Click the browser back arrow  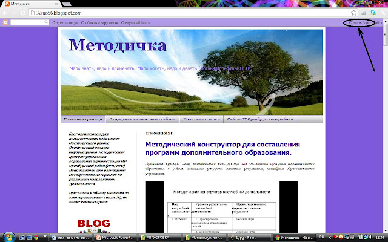(x=5, y=13)
